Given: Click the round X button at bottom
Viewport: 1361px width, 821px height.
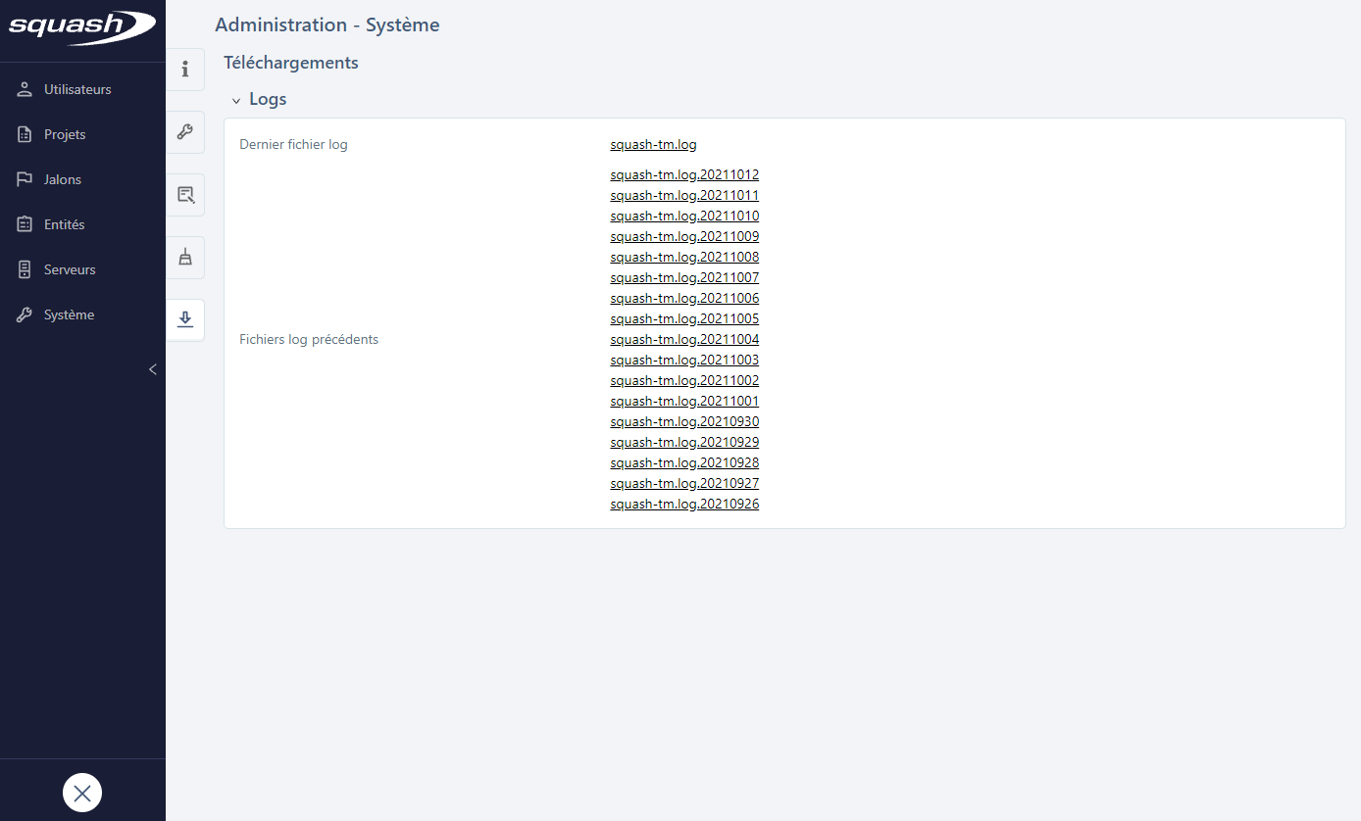Looking at the screenshot, I should (82, 793).
